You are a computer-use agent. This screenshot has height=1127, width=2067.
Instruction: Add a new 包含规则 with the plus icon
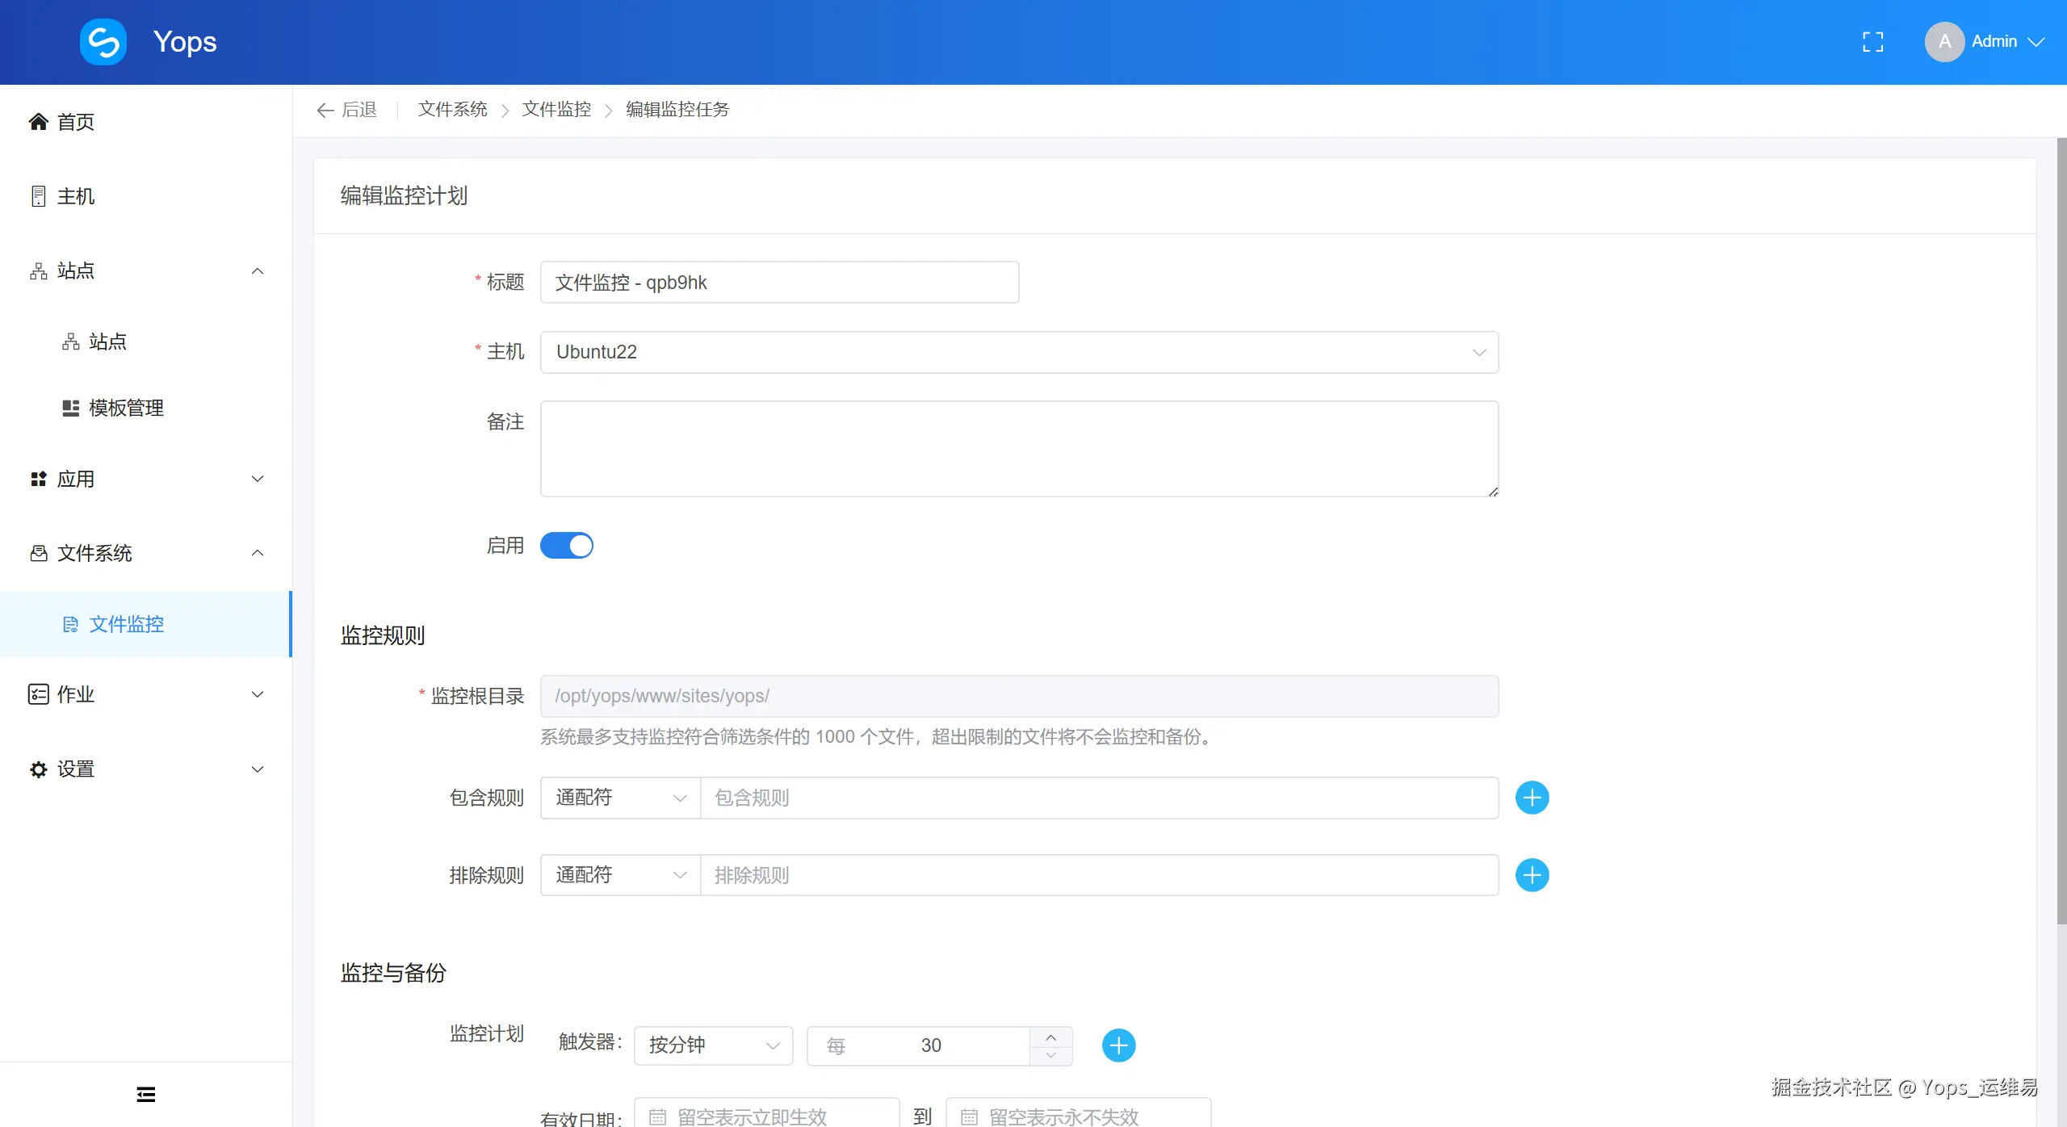(1532, 798)
